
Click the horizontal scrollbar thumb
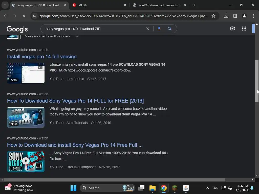tap(115, 180)
